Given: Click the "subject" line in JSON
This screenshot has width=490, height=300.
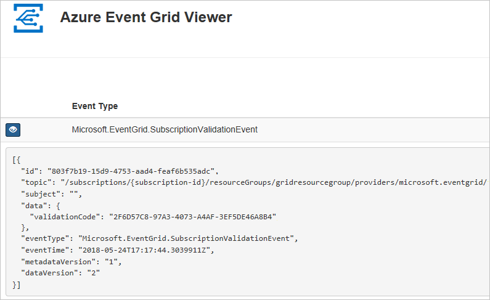Looking at the screenshot, I should tap(52, 194).
